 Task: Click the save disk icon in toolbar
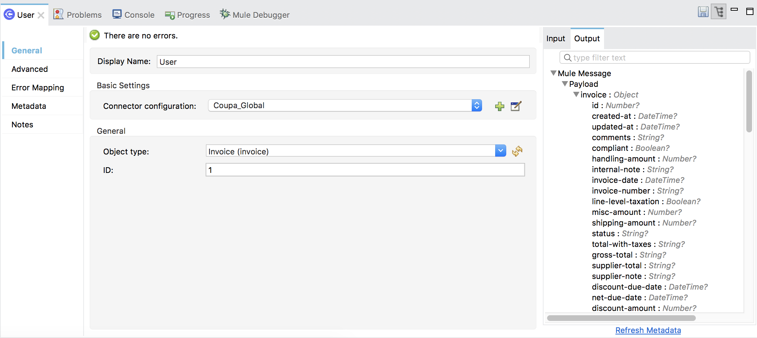[703, 12]
